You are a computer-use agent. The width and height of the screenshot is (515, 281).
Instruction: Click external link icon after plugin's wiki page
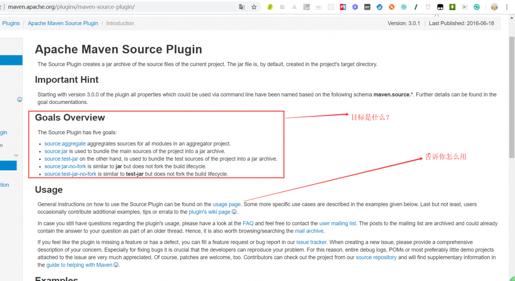click(234, 212)
